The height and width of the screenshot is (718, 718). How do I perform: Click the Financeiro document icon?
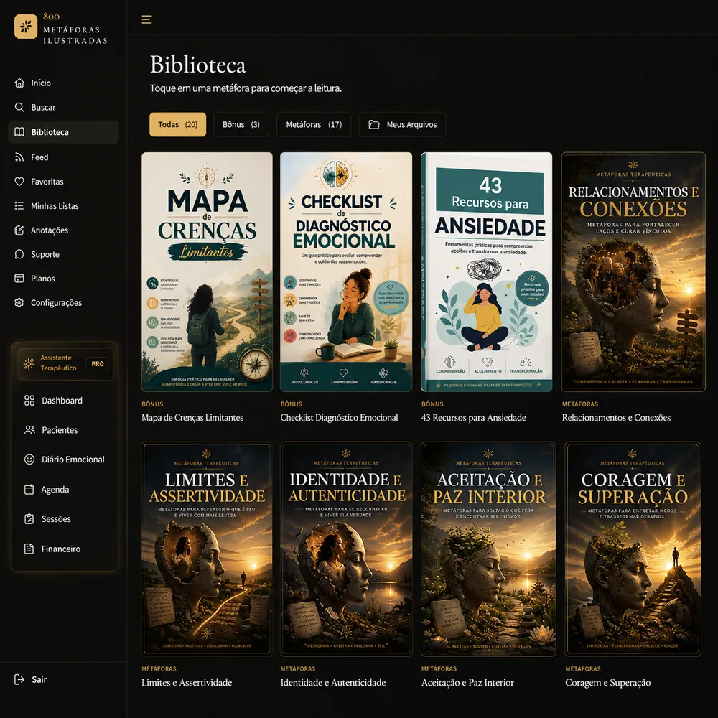click(29, 549)
